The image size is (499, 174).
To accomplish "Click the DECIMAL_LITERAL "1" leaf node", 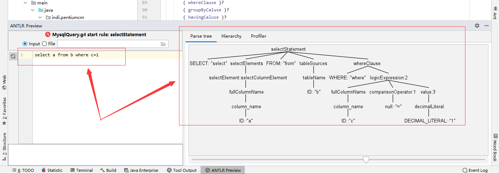I will tap(430, 121).
